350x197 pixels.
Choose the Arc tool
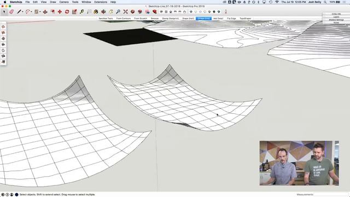point(28,11)
